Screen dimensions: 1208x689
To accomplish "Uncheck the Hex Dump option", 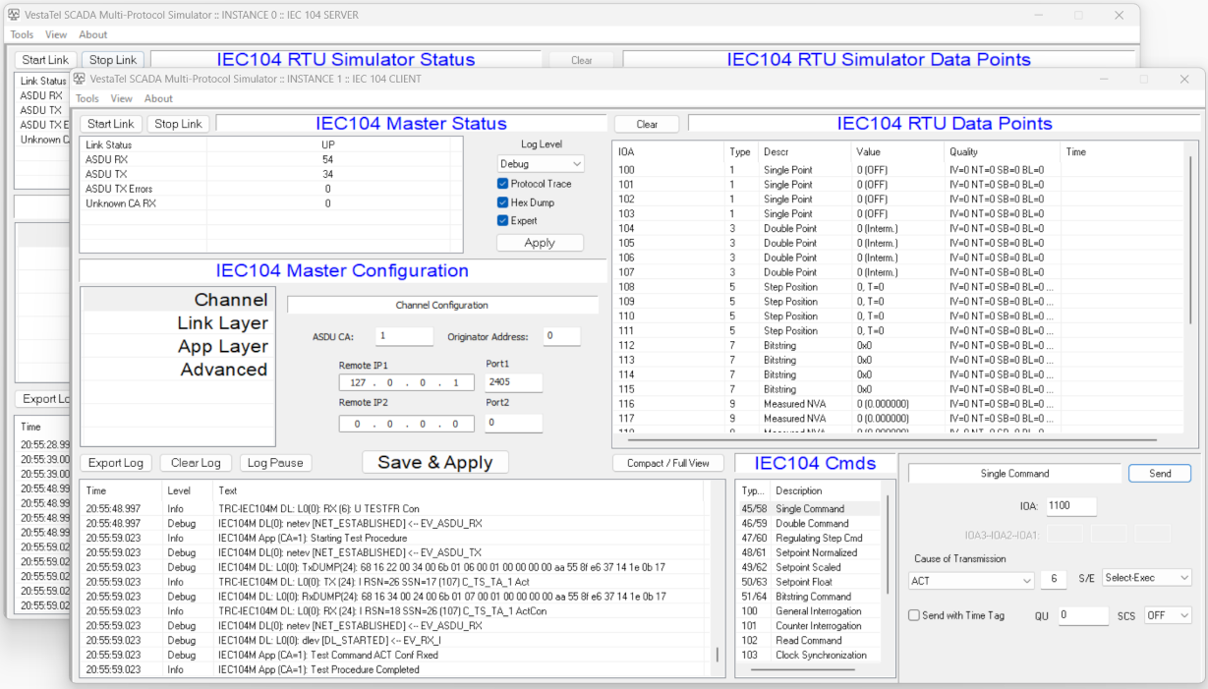I will point(503,202).
